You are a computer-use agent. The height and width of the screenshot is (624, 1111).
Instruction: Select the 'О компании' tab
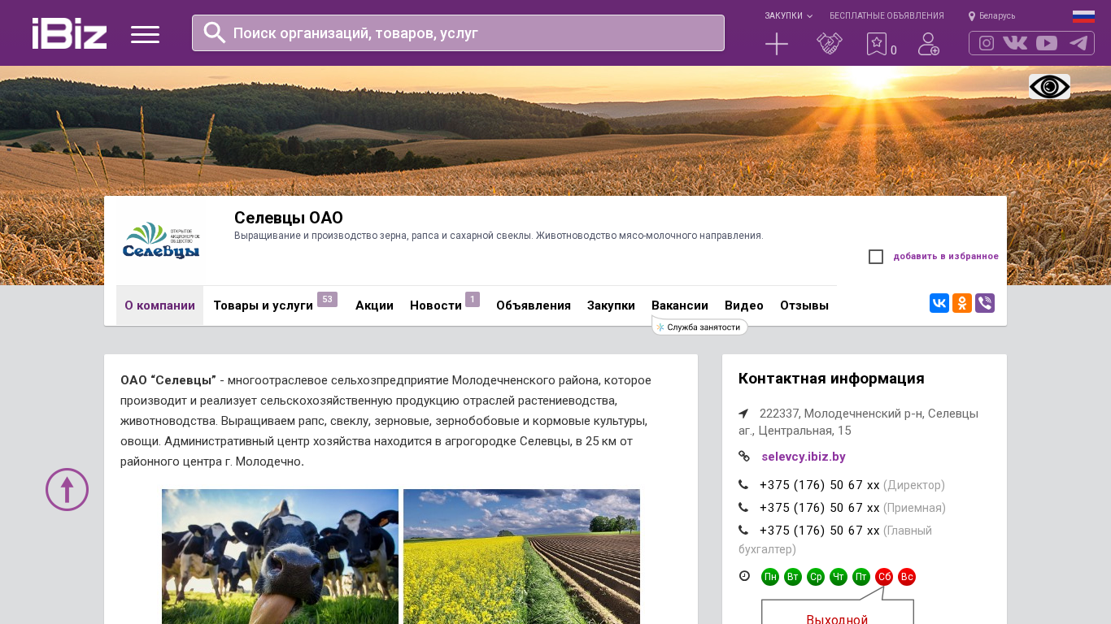159,305
